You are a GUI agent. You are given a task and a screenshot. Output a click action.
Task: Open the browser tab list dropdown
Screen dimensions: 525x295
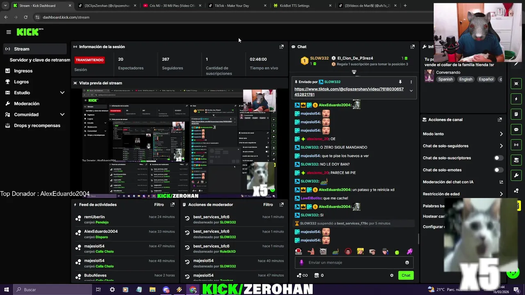pos(5,6)
